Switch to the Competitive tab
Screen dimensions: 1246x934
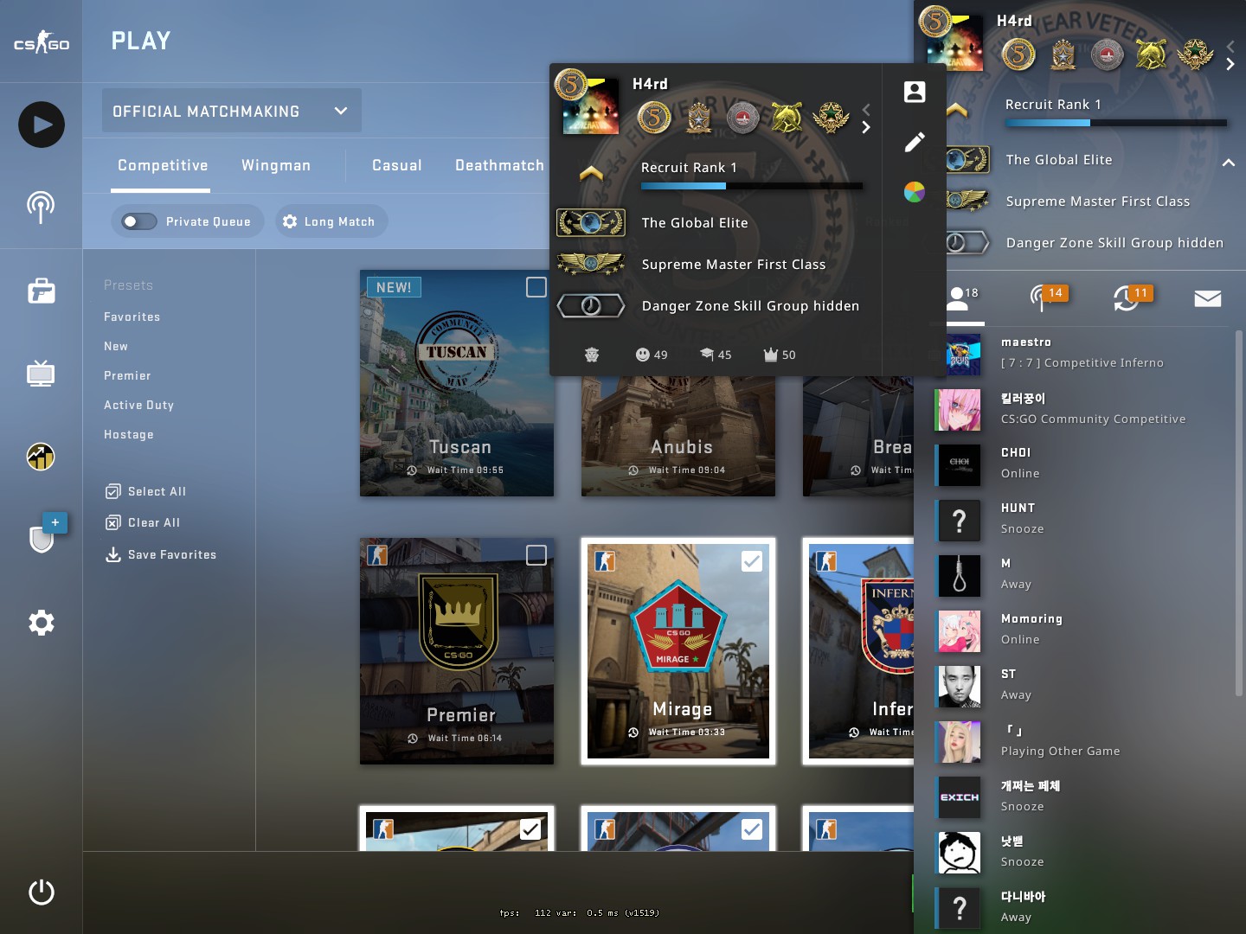point(163,165)
